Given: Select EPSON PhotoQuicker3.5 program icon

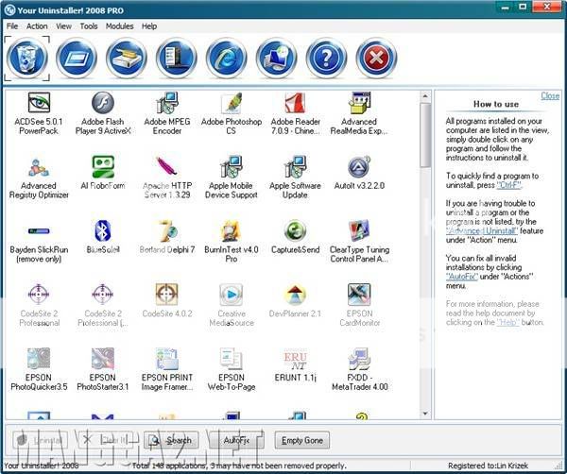Looking at the screenshot, I should point(39,359).
